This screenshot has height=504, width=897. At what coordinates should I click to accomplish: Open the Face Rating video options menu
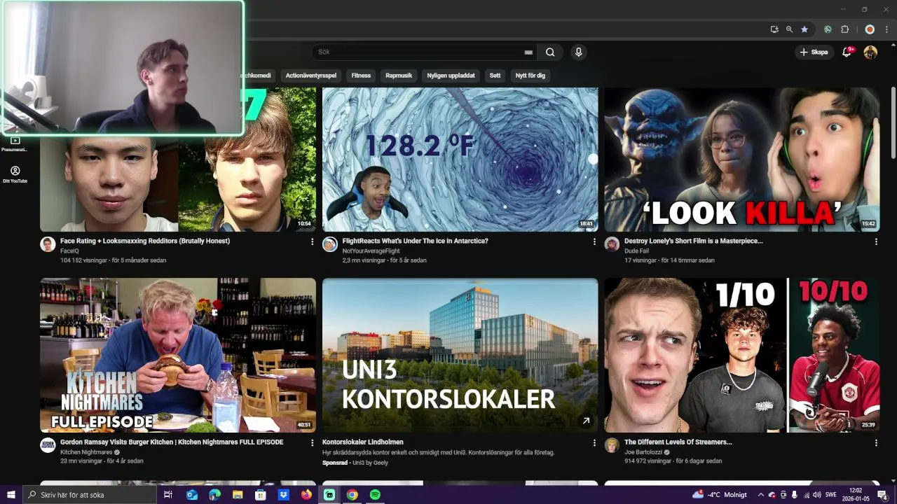[x=313, y=241]
